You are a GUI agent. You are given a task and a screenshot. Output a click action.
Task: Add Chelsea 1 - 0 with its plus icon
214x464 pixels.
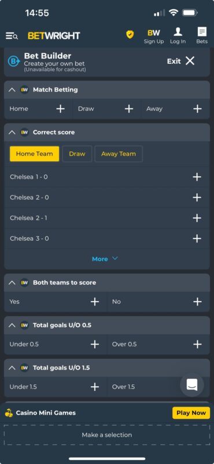point(197,177)
